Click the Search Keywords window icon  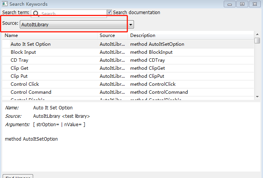(5, 4)
